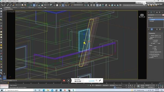Open the Rendering menu

(x=53, y=3)
